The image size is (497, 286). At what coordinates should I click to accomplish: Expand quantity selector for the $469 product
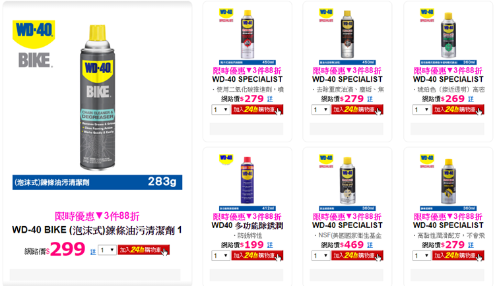click(x=321, y=256)
